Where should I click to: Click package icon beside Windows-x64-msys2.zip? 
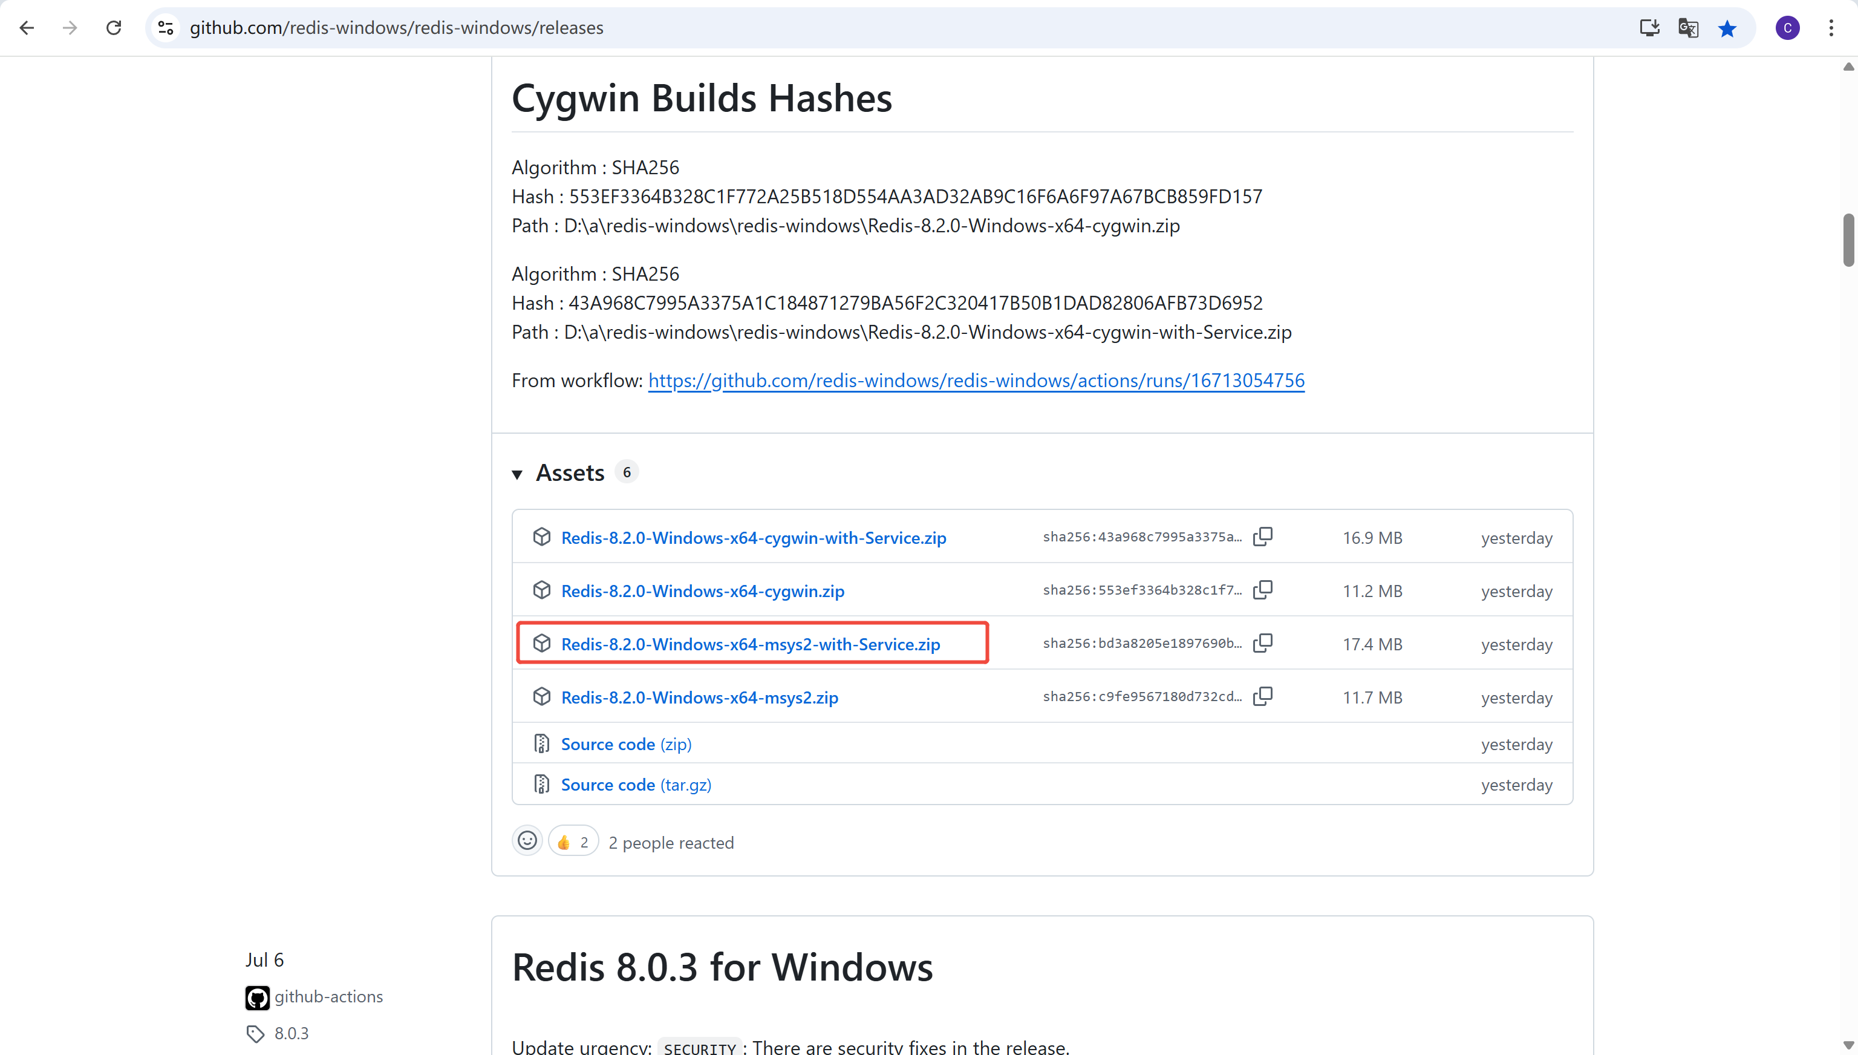point(542,696)
